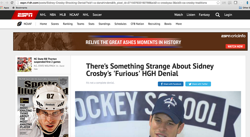Open the ESPN search magnifier
The width and height of the screenshot is (250, 137).
[x=217, y=15]
